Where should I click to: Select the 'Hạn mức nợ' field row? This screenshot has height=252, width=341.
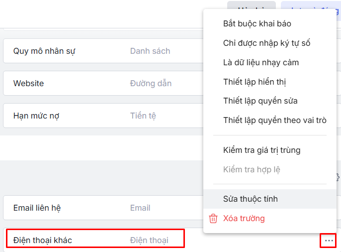coord(36,116)
